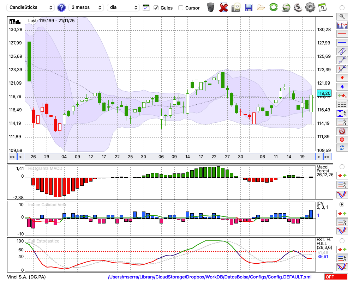
Task: Select the EST. % FULL panel radio button
Action: click(x=342, y=241)
